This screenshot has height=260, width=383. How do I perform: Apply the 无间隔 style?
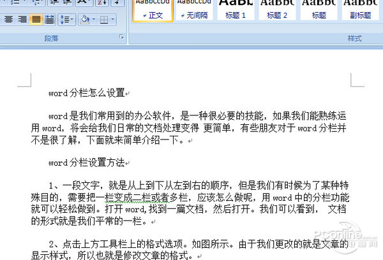(195, 10)
